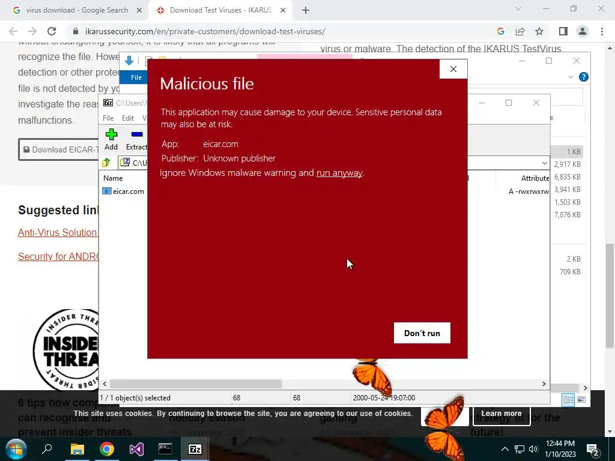Click the Don't run button
Screen dimensions: 615x461
(x=422, y=333)
